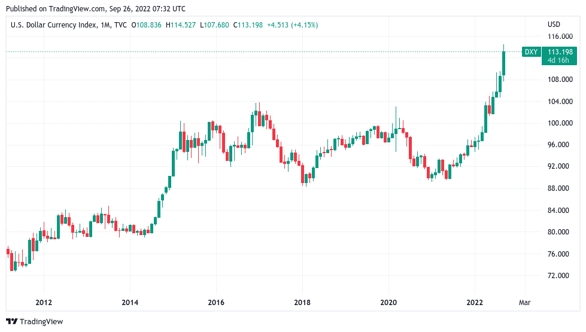Select the 113.198 current price label
Screen dimensions: 586x332
560,52
